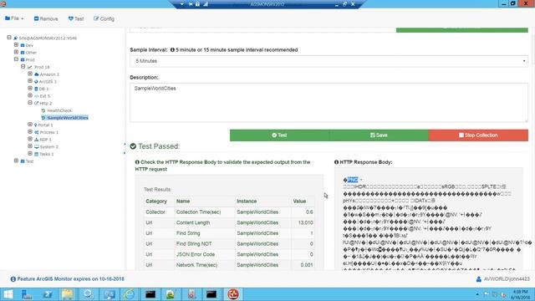Collapse the Site root tree node
This screenshot has height=301, width=535.
[x=9, y=38]
